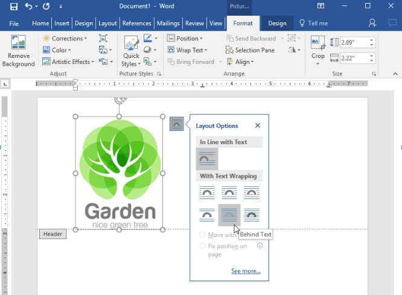Screen dimensions: 402x295
Task: Click the Save icon in the Quick Access Toolbar
Action: tap(13, 7)
